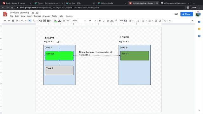This screenshot has height=114, width=203.
Task: Open the File menu
Action: [11, 16]
